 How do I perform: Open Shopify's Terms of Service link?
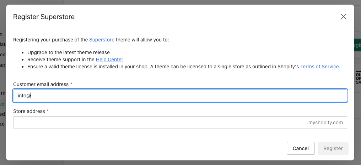319,67
